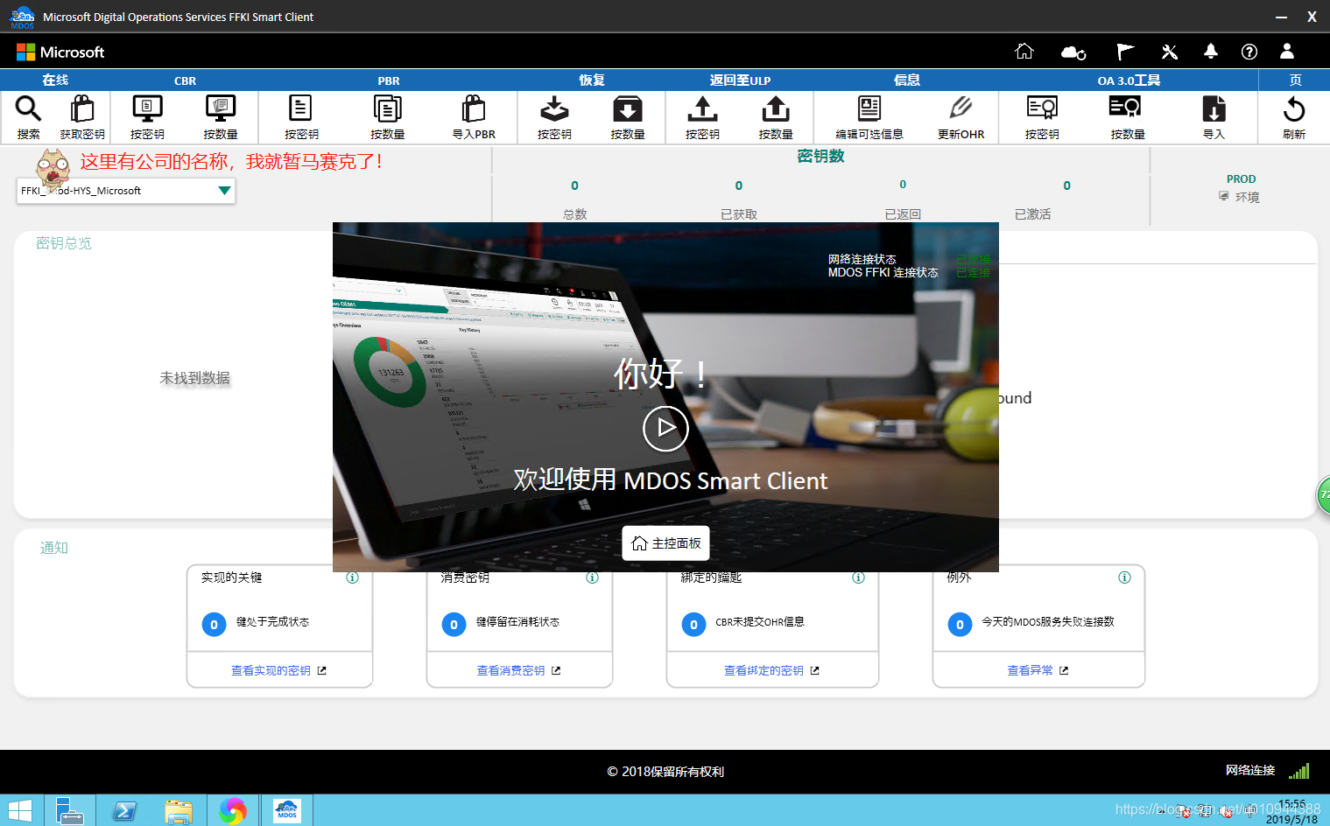Click the 主控面板 dashboard button
Screen dimensions: 1330x826
click(x=666, y=543)
